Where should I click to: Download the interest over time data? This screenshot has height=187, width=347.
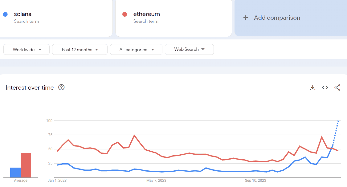312,88
